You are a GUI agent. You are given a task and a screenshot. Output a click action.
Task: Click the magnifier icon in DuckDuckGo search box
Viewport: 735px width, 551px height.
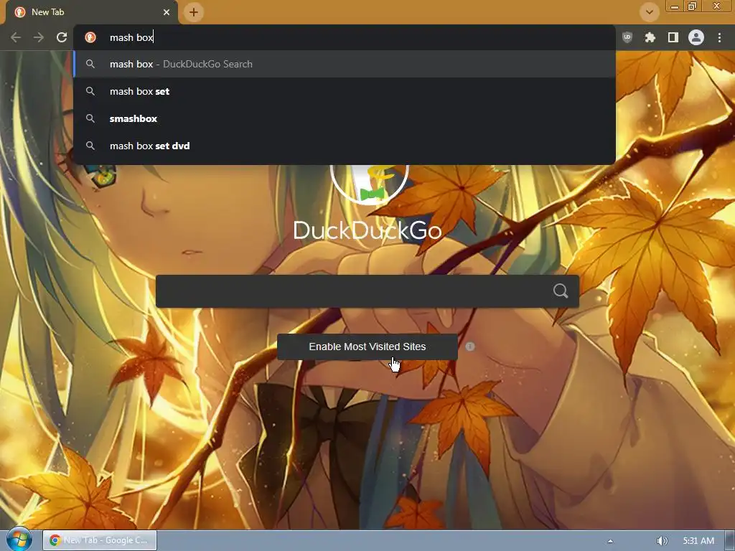point(560,291)
